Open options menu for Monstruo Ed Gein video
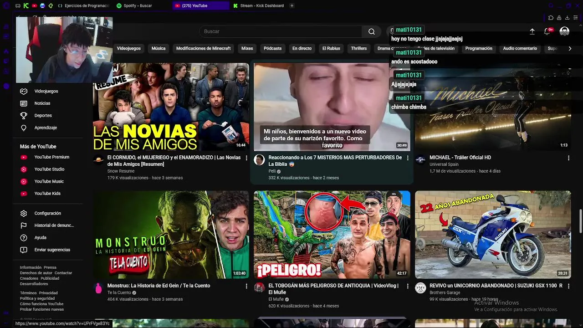Viewport: 583px width, 328px height. click(x=246, y=286)
